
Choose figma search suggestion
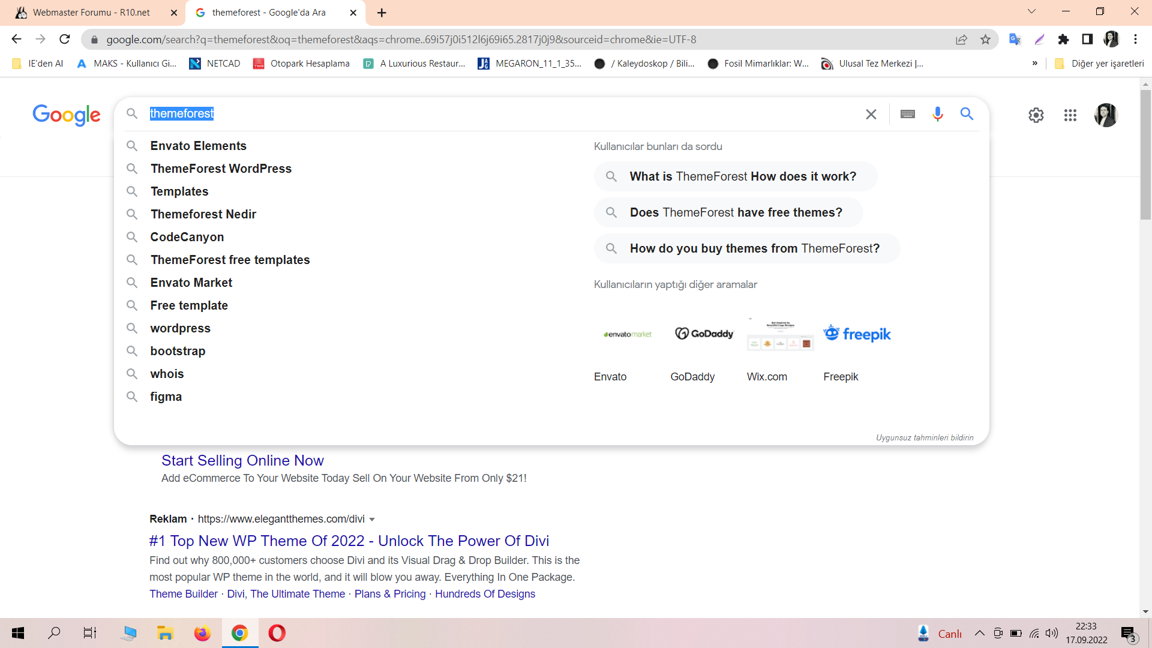[166, 397]
